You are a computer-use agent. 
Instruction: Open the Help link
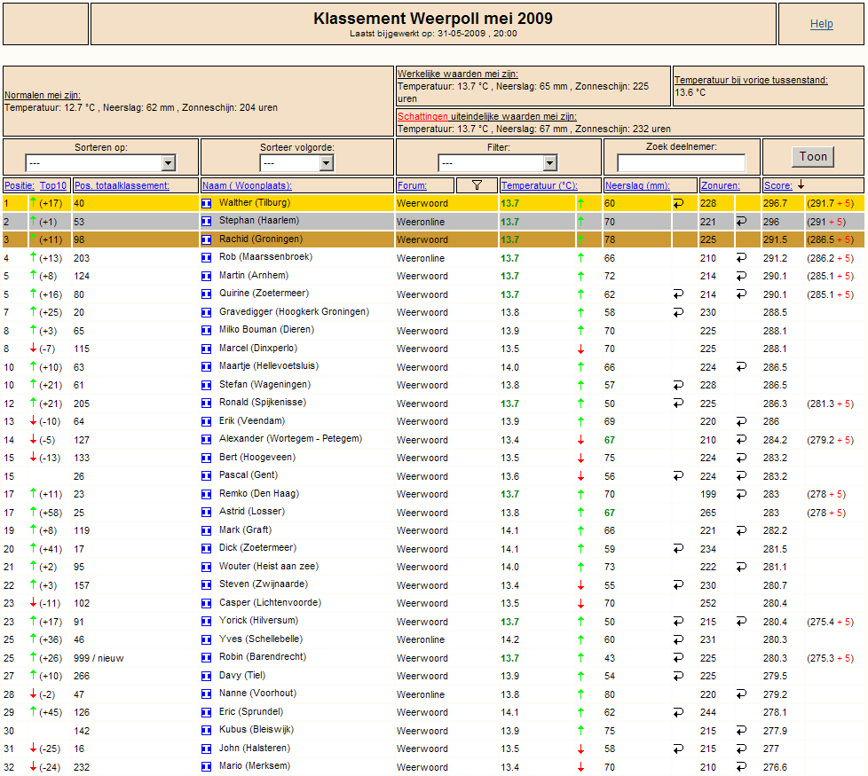(822, 24)
